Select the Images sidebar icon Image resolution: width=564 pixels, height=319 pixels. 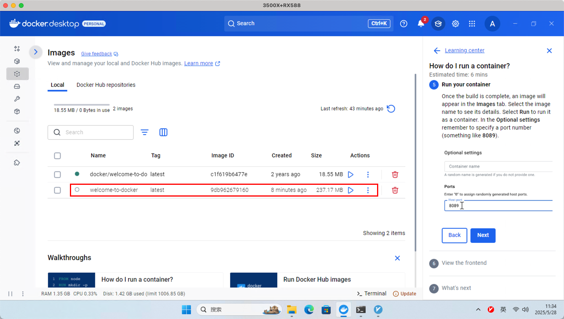click(x=17, y=74)
